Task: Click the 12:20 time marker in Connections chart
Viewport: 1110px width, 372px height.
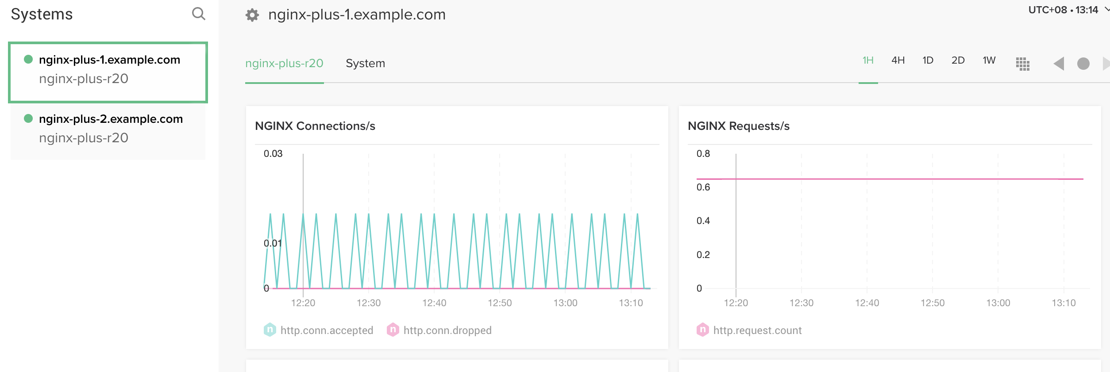Action: pyautogui.click(x=303, y=303)
